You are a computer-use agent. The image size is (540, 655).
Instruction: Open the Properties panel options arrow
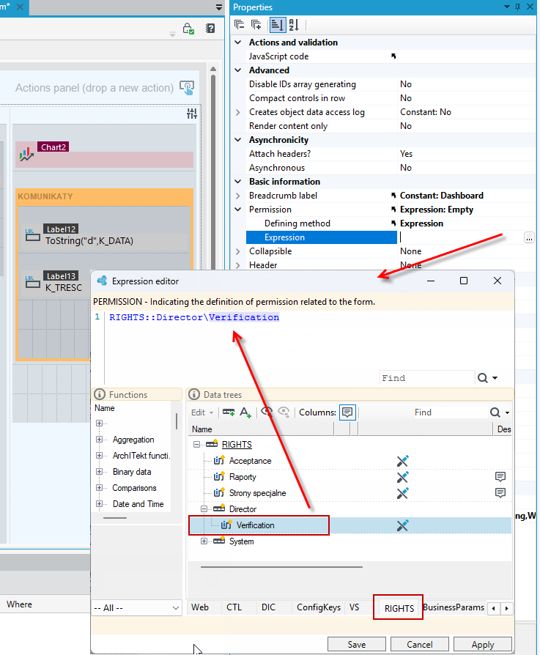(506, 7)
